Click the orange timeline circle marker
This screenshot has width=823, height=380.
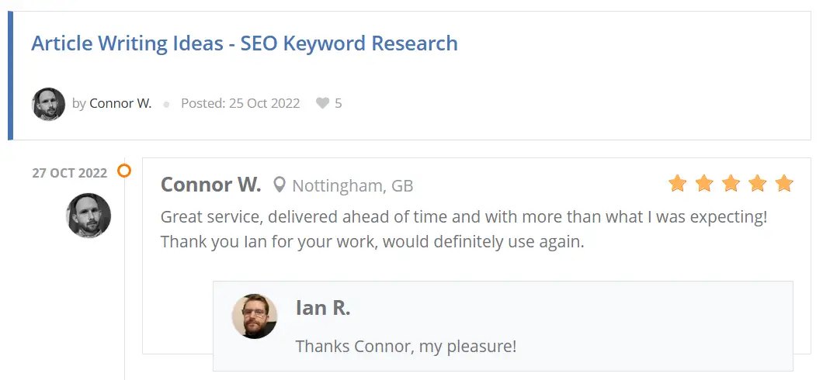124,171
